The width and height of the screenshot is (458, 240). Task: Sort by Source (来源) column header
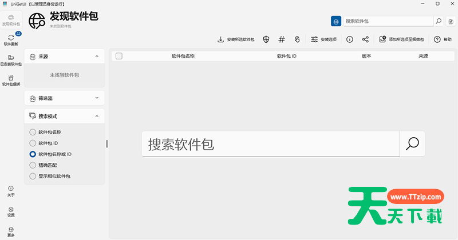423,56
